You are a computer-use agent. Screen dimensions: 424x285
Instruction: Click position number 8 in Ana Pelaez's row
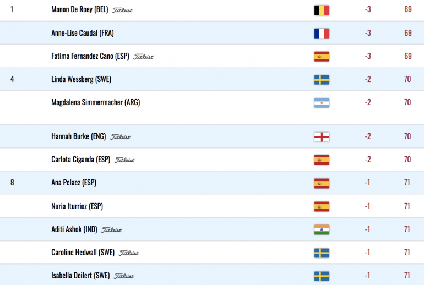tap(12, 183)
